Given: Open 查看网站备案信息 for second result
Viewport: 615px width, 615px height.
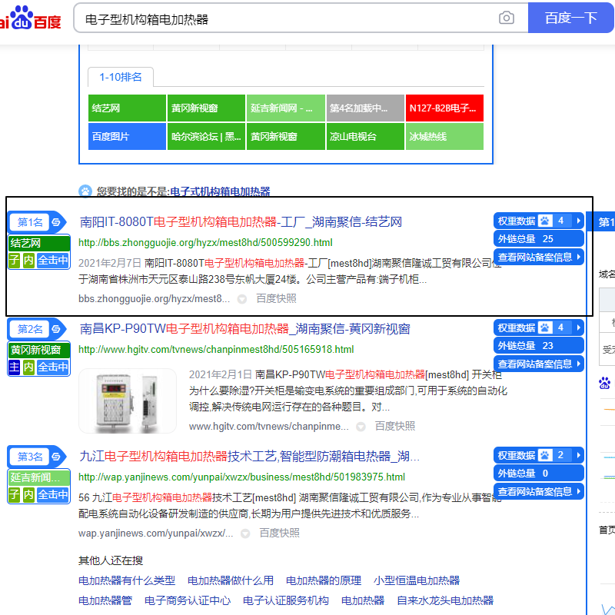Looking at the screenshot, I should click(539, 364).
